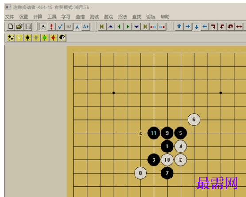
Task: Click the blue right arrow icon
Action: click(188, 27)
